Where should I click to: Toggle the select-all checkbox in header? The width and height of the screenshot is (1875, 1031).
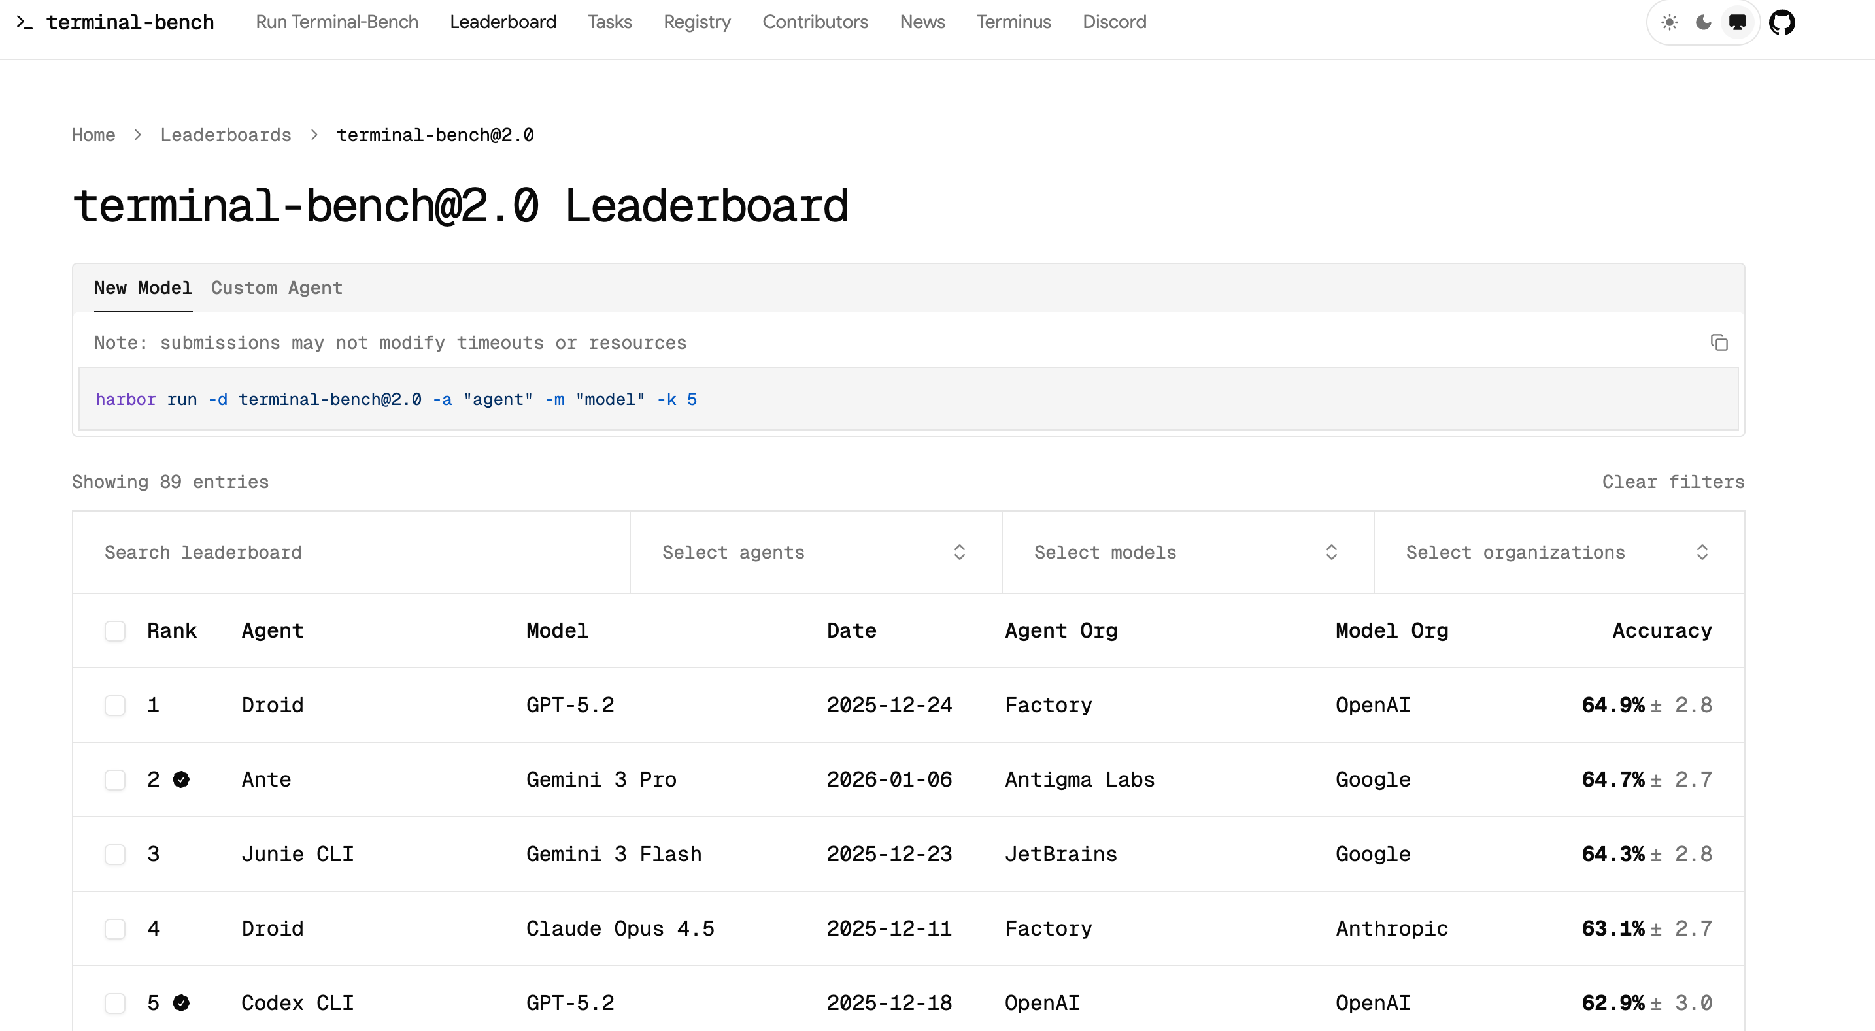coord(115,630)
